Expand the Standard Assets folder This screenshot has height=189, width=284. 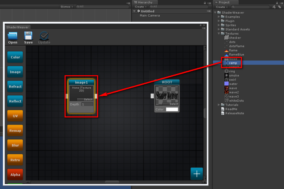(219, 29)
